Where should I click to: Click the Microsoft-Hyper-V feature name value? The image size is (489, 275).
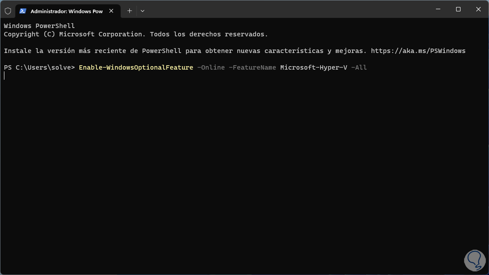coord(314,67)
